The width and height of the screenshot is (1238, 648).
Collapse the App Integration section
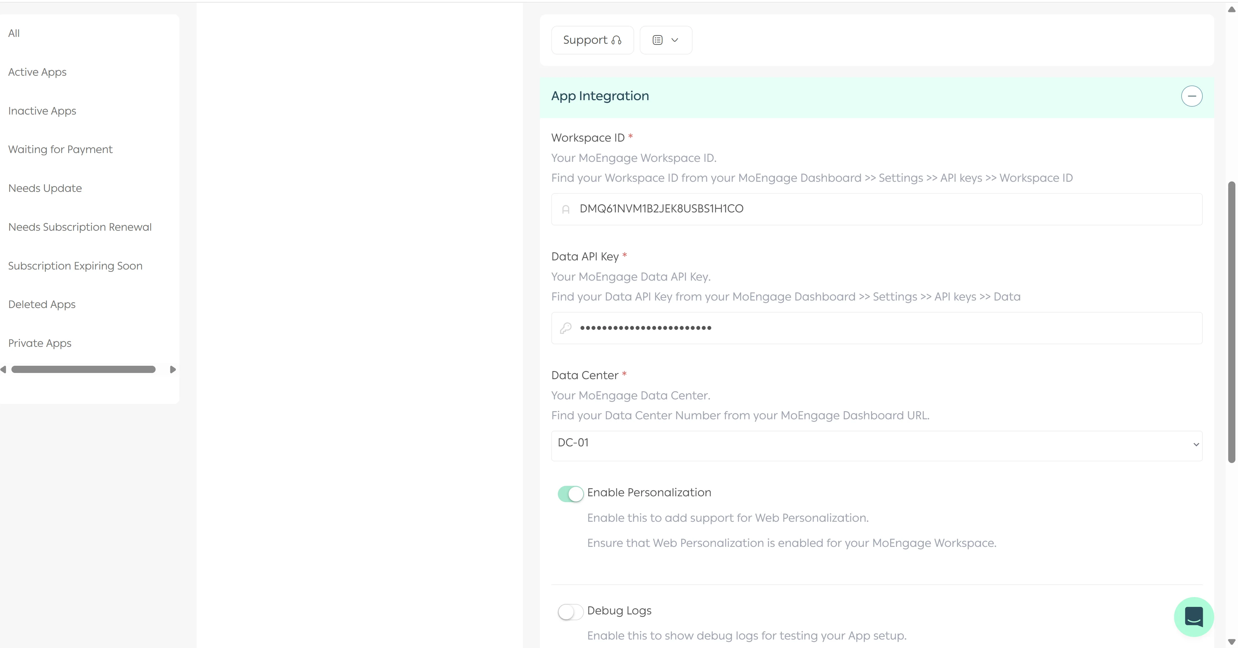(x=1192, y=96)
